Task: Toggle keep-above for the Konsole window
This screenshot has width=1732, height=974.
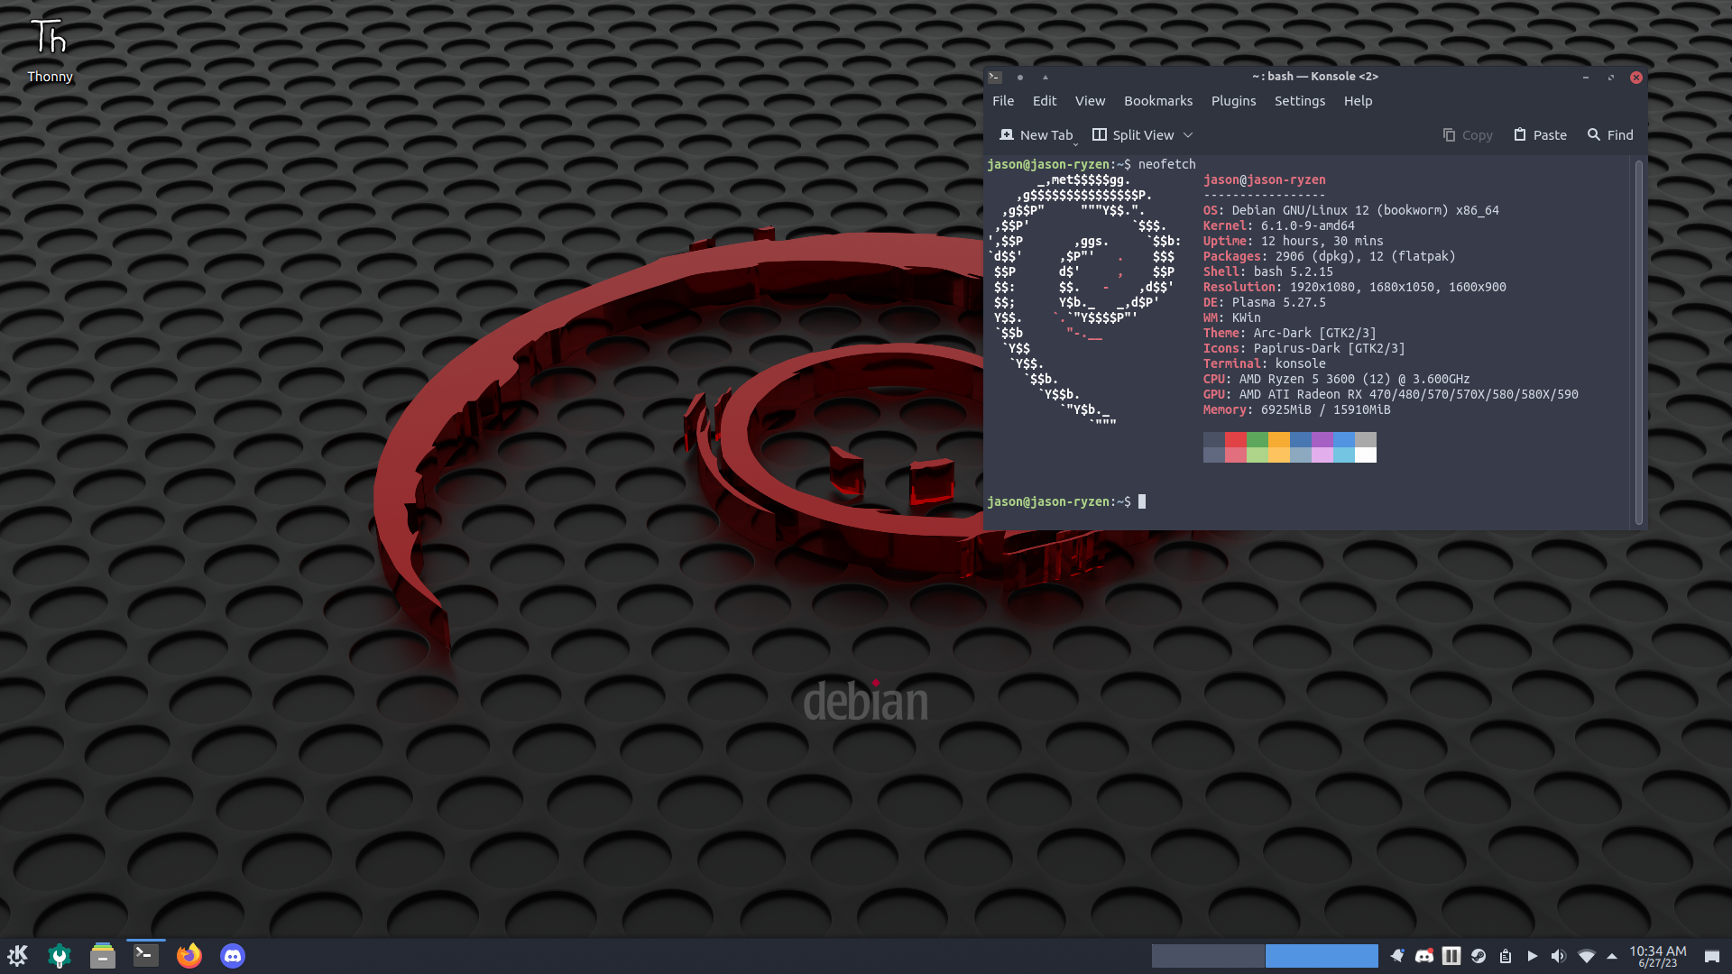Action: 1046,78
